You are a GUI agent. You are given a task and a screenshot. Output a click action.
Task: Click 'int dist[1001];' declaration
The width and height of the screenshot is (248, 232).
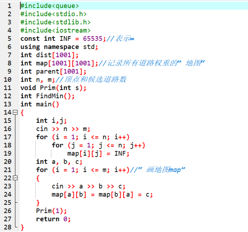50,55
